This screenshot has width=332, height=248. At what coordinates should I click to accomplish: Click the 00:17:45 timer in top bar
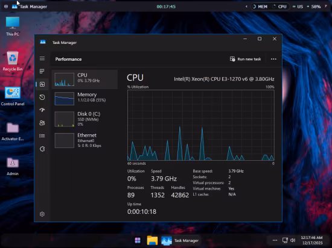click(x=166, y=7)
